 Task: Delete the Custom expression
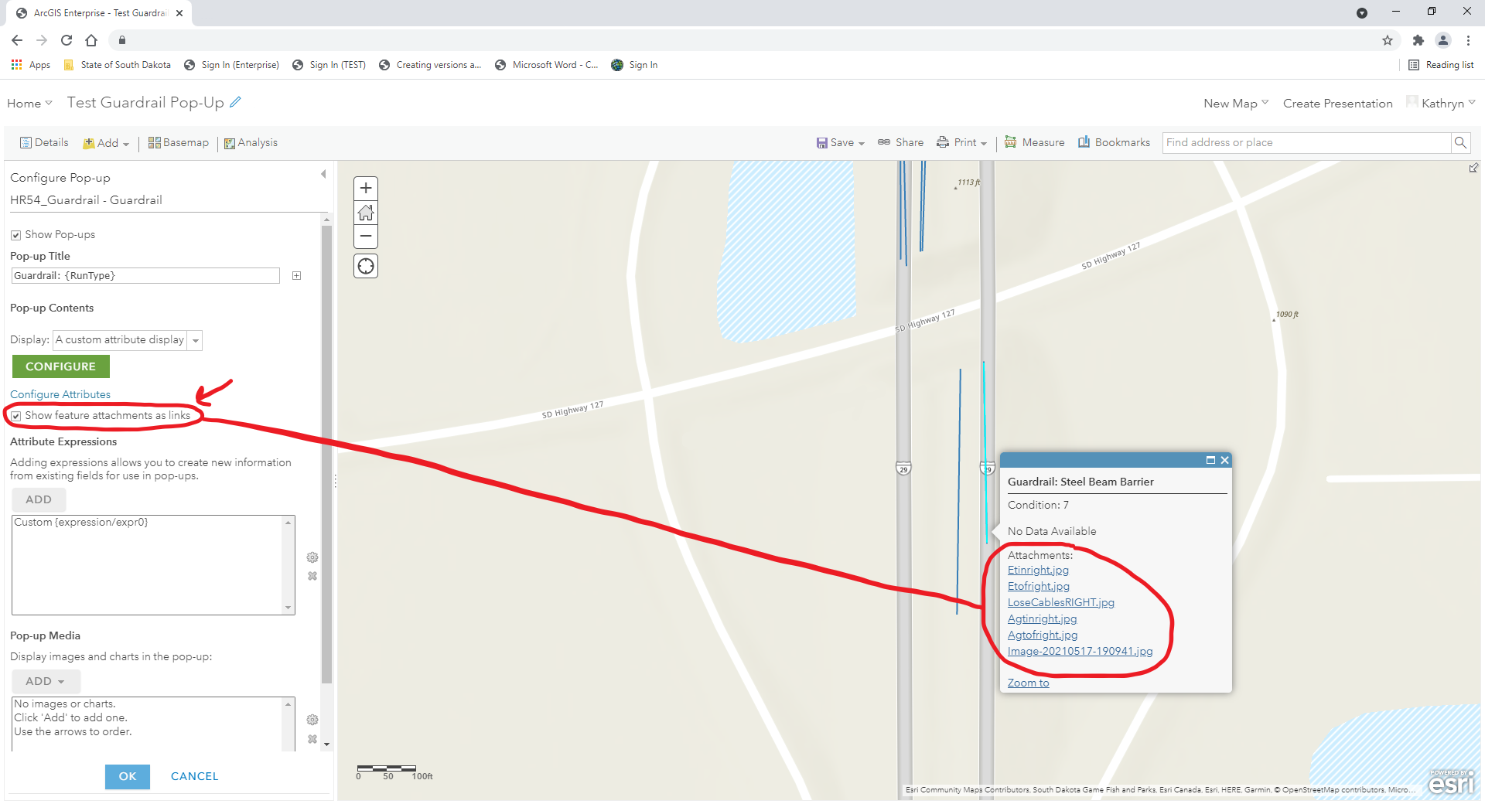click(x=312, y=576)
